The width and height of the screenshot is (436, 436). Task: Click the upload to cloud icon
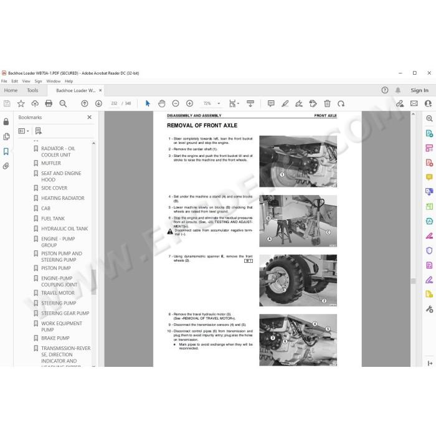pos(35,104)
